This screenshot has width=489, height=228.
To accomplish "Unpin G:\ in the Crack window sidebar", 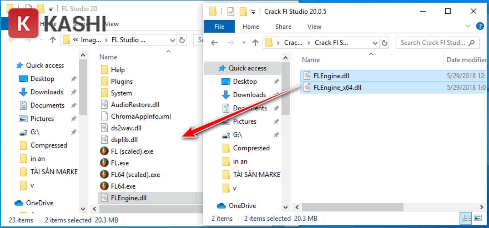I will (276, 135).
